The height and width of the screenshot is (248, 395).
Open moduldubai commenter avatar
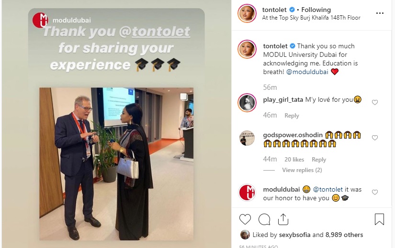[x=247, y=193]
